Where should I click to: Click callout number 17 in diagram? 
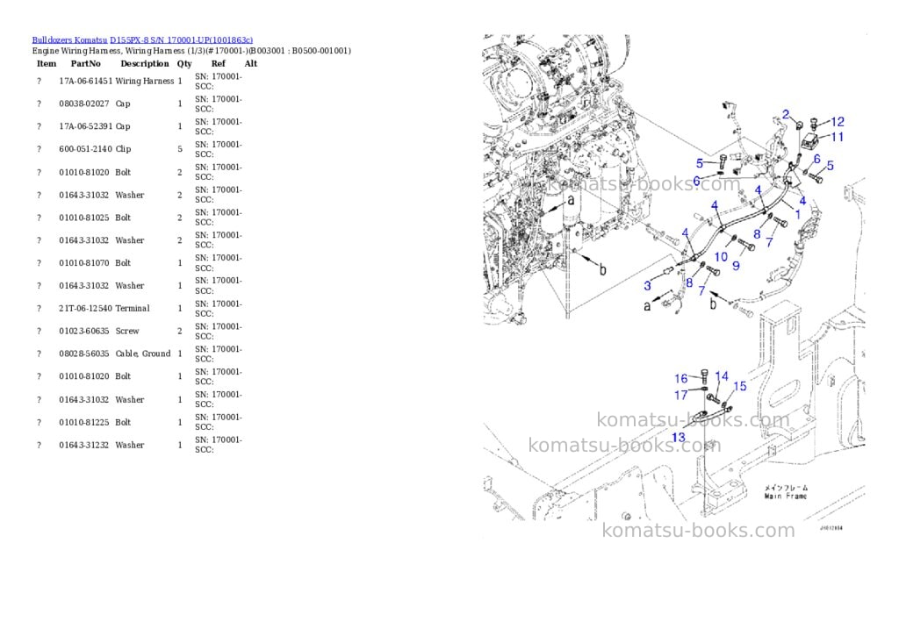click(x=680, y=395)
